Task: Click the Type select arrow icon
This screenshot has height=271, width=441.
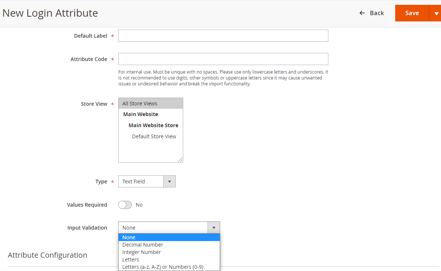Action: pyautogui.click(x=170, y=182)
